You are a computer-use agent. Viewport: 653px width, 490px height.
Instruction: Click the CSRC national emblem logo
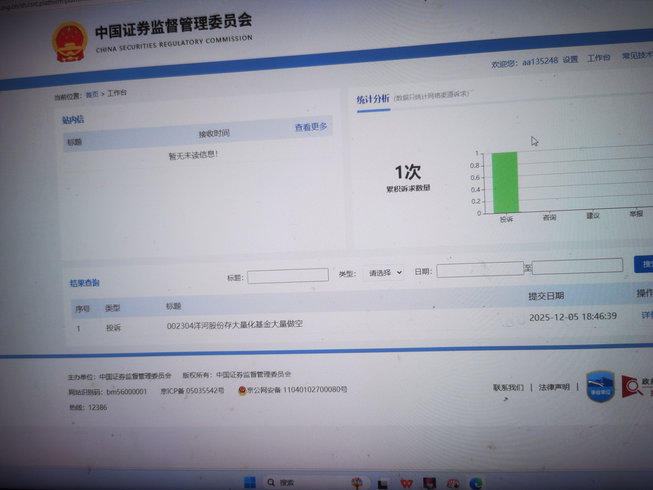(x=70, y=42)
